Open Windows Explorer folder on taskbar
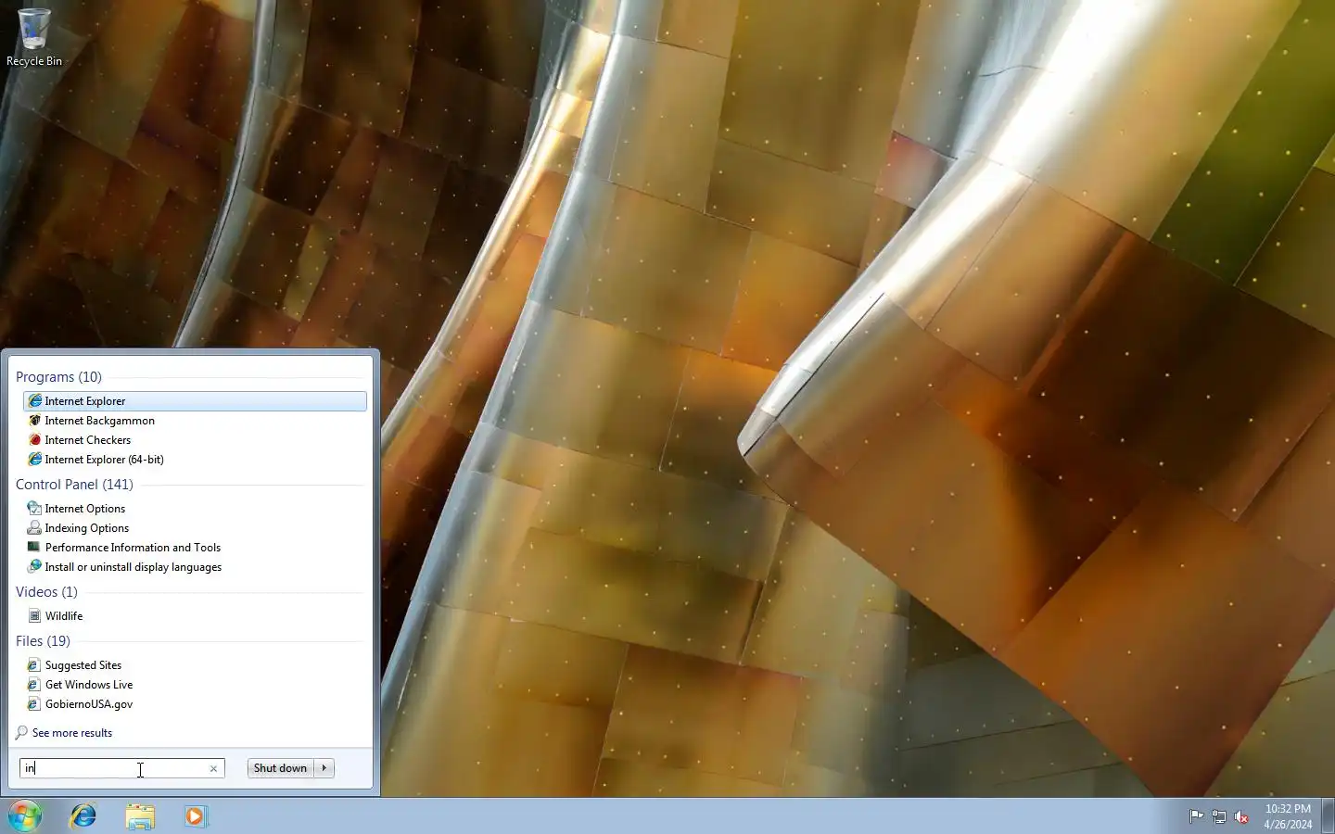 (x=140, y=816)
